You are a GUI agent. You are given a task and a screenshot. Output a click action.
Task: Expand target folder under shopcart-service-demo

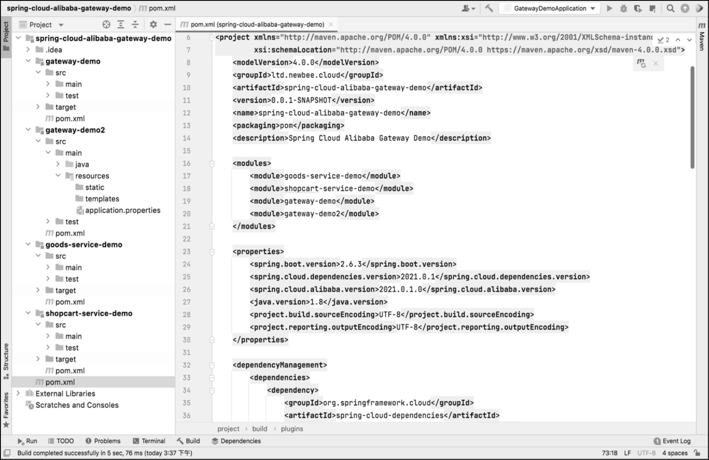[x=38, y=359]
